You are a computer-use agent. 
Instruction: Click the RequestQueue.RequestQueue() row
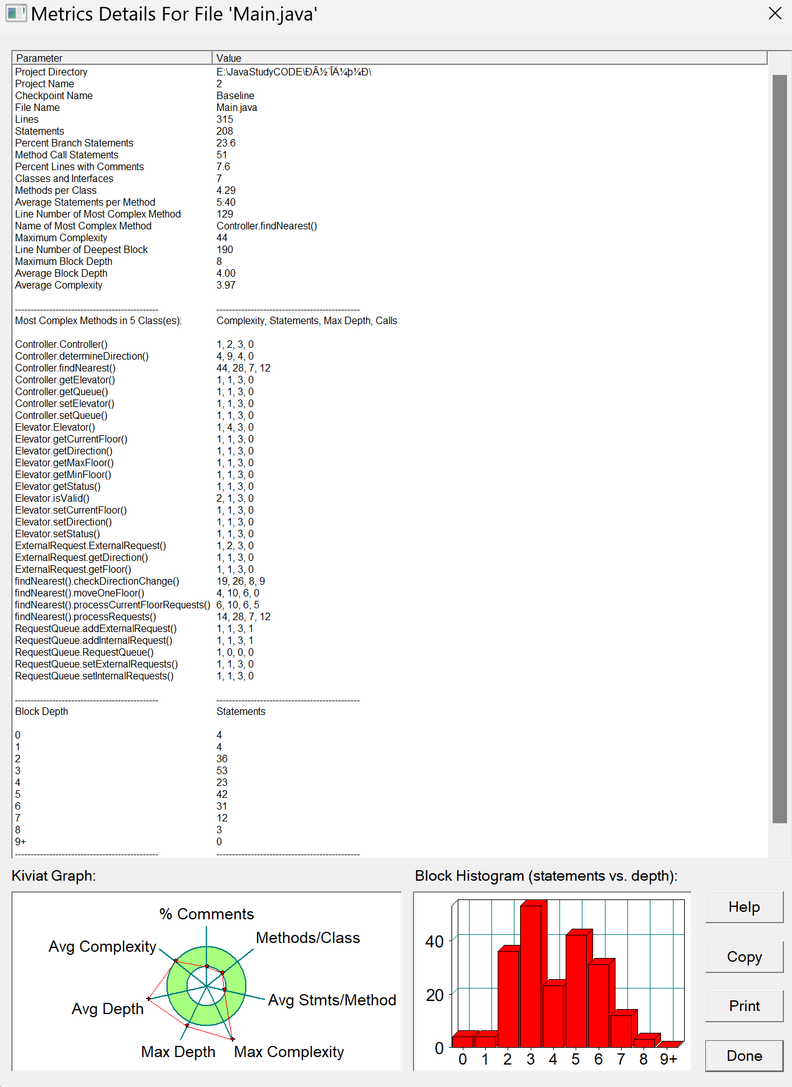tap(390, 653)
